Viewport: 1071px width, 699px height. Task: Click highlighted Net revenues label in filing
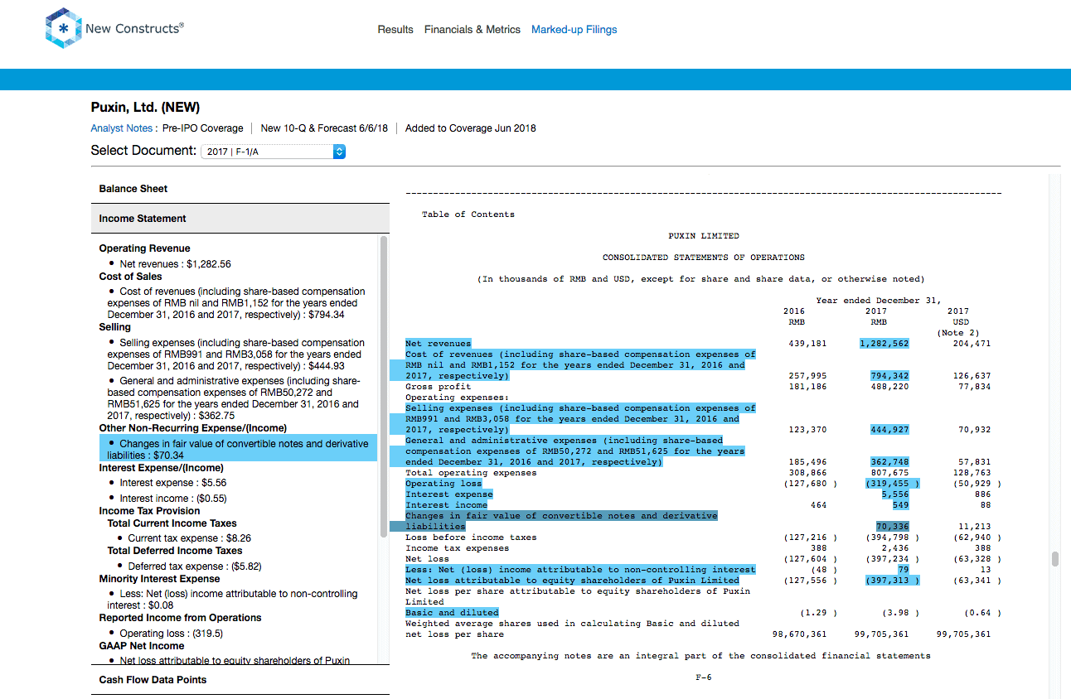[438, 344]
